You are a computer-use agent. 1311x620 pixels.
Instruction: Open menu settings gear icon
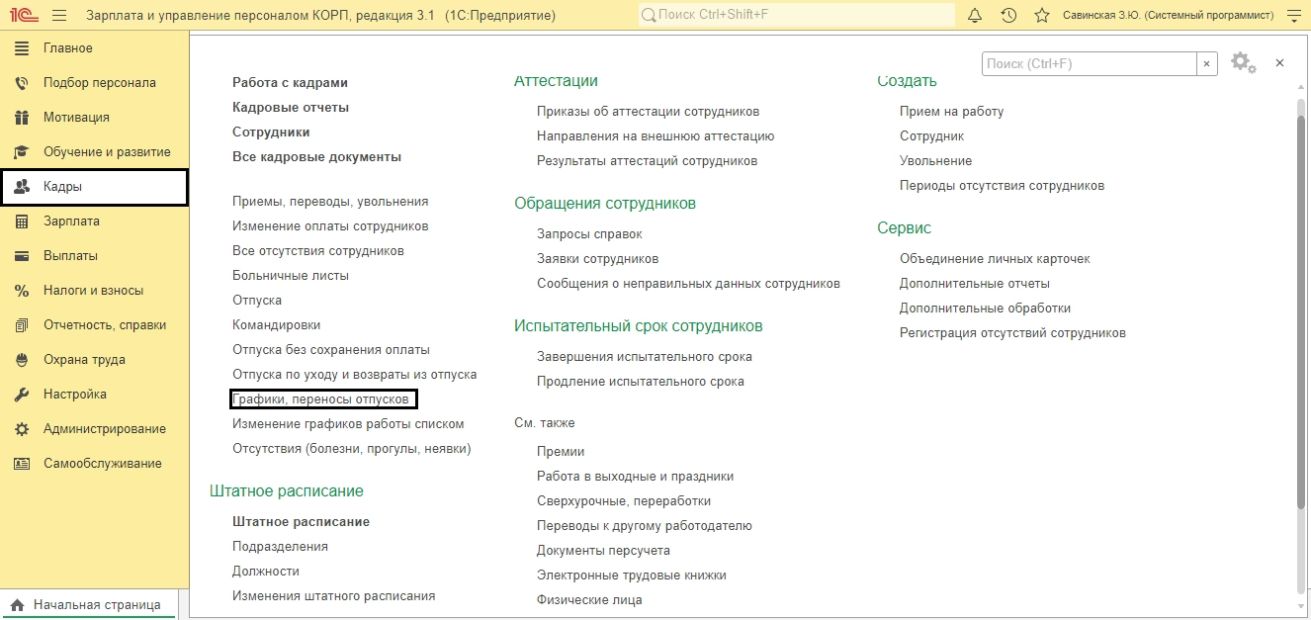pos(1243,62)
